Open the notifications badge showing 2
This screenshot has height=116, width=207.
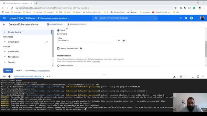(191, 18)
